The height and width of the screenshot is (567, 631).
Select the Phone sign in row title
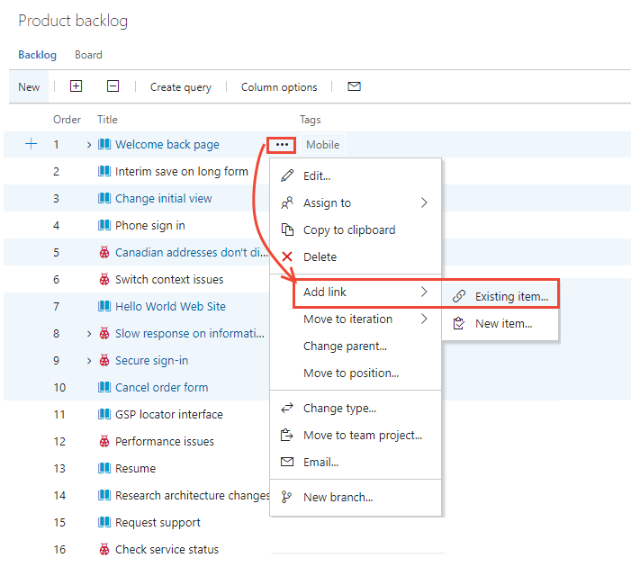pyautogui.click(x=149, y=225)
